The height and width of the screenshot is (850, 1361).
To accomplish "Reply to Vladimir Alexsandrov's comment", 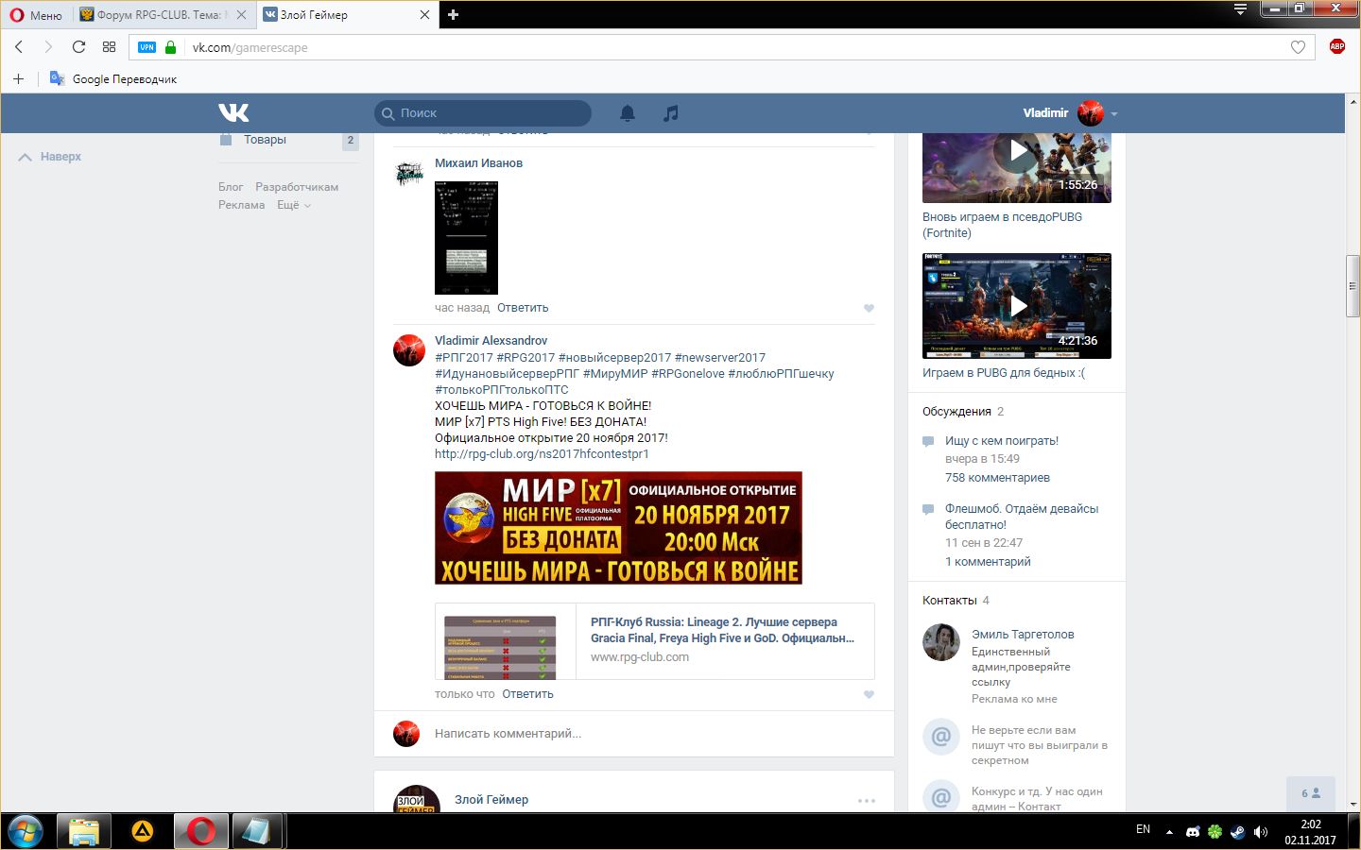I will [x=527, y=694].
